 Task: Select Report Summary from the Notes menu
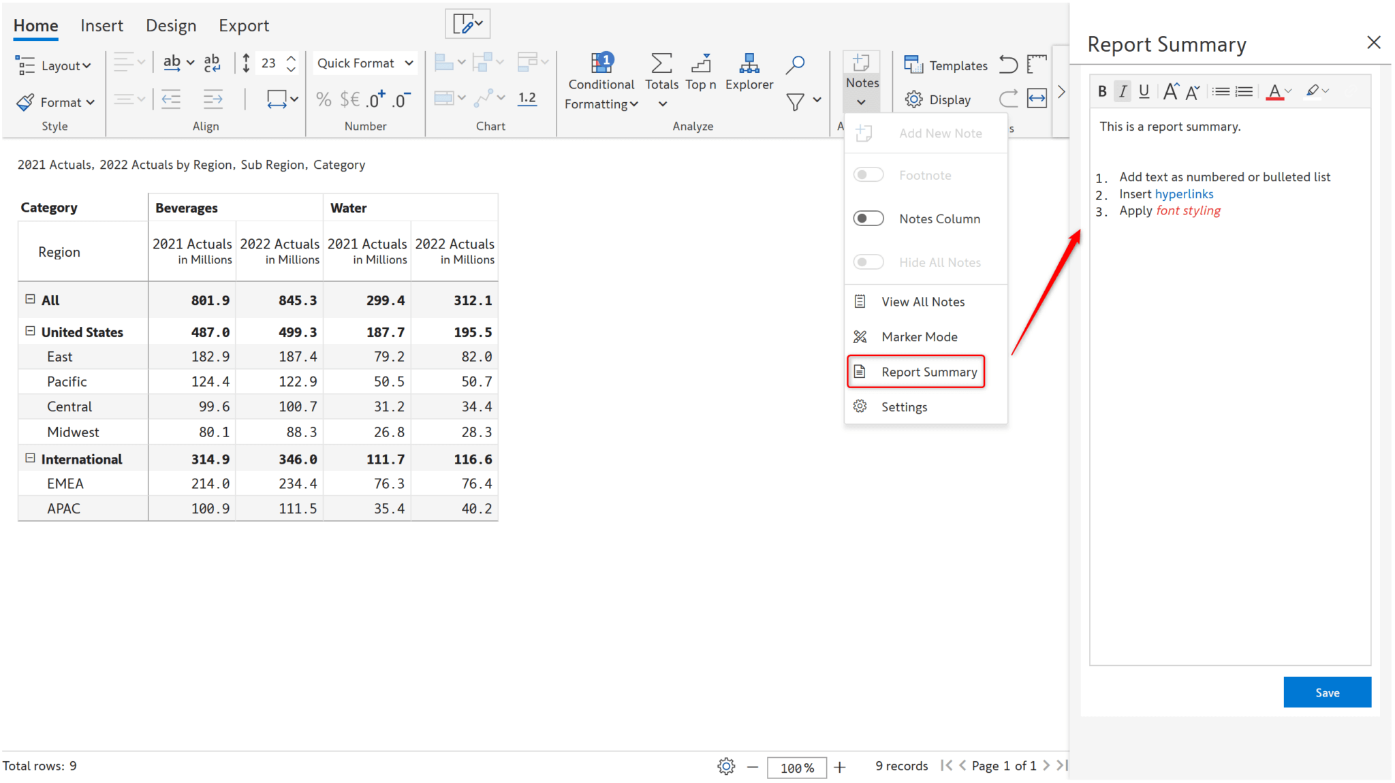pyautogui.click(x=928, y=372)
